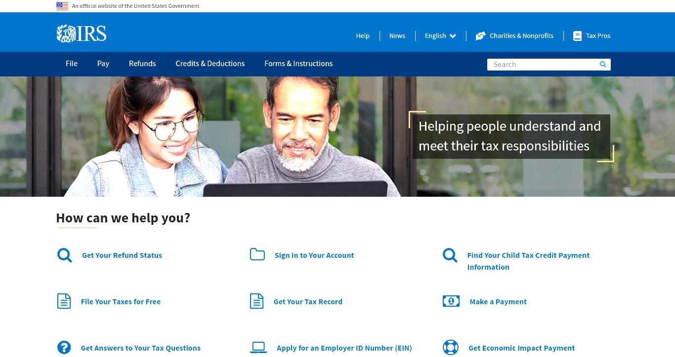Click the search magnifier icon in search box
The image size is (675, 357).
click(x=603, y=65)
